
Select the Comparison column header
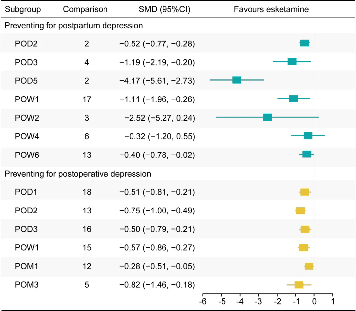coord(85,9)
